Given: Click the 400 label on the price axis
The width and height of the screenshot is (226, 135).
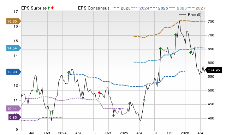Looking at the screenshot, I should [x=211, y=118].
